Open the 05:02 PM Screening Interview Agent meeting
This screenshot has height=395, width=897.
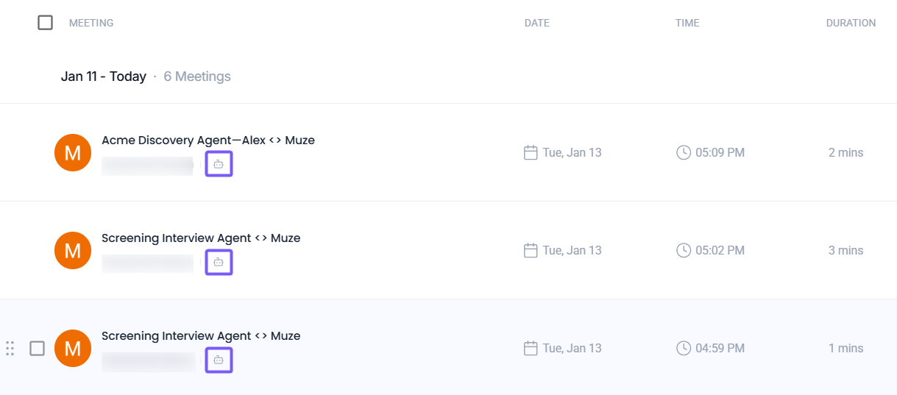point(201,238)
